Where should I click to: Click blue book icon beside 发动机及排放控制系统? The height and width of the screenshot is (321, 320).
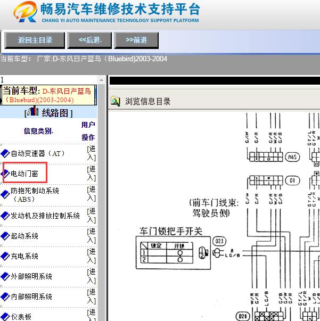point(5,216)
